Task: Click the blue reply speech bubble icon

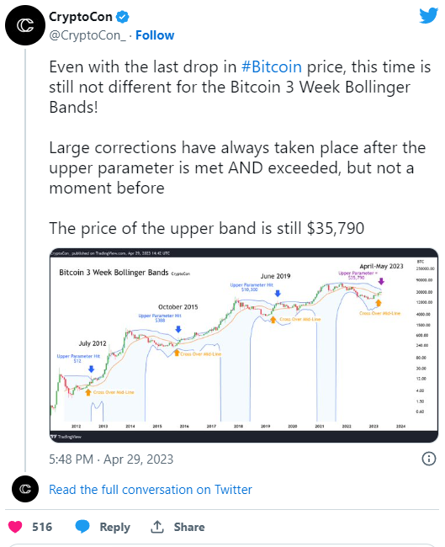Action: click(x=82, y=527)
